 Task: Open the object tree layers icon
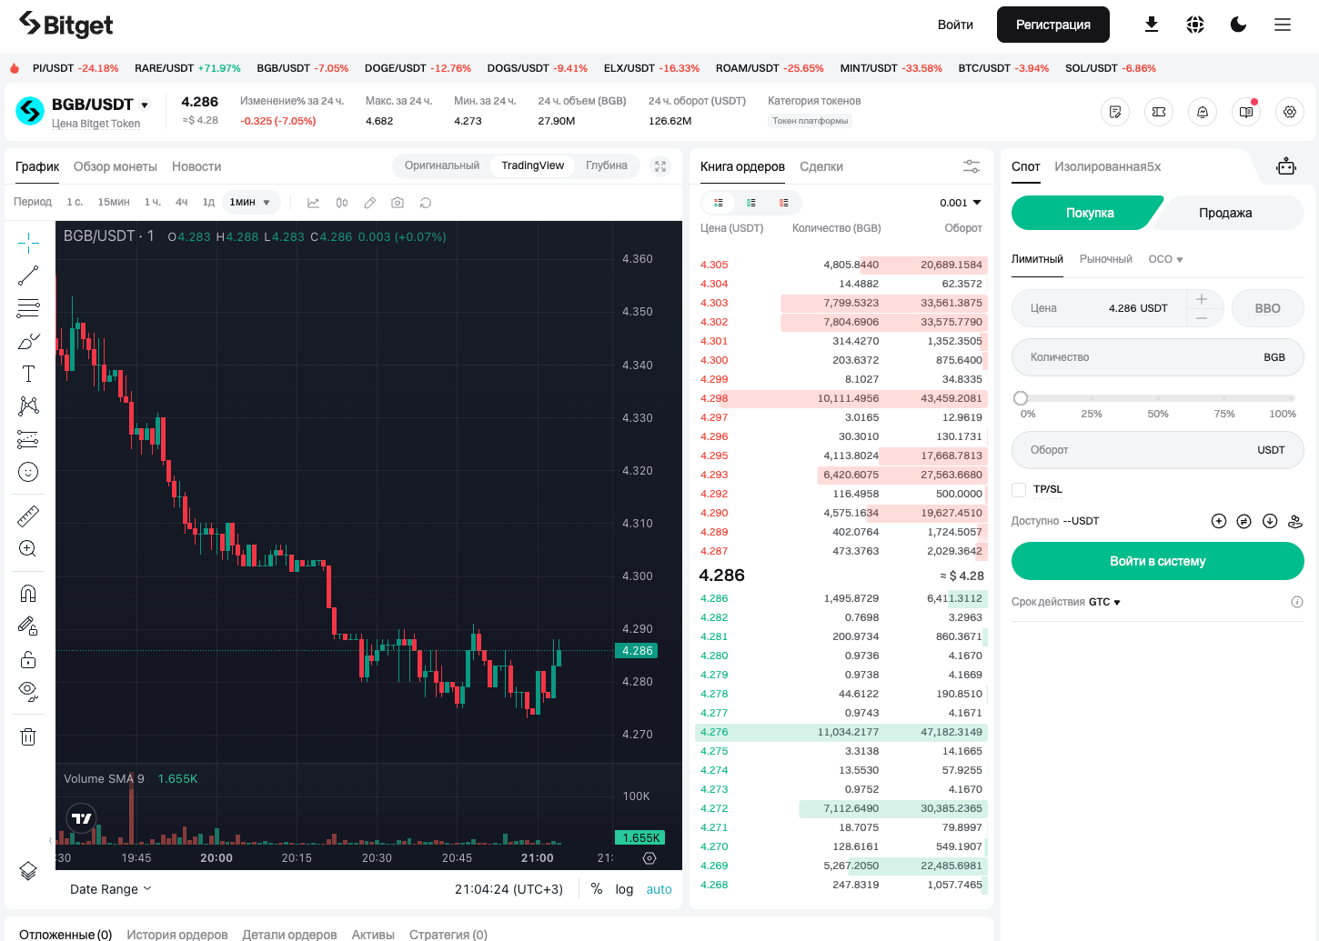click(28, 870)
